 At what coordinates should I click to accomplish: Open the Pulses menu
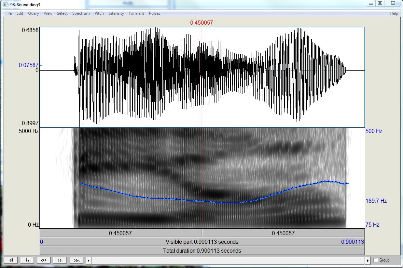coord(154,13)
